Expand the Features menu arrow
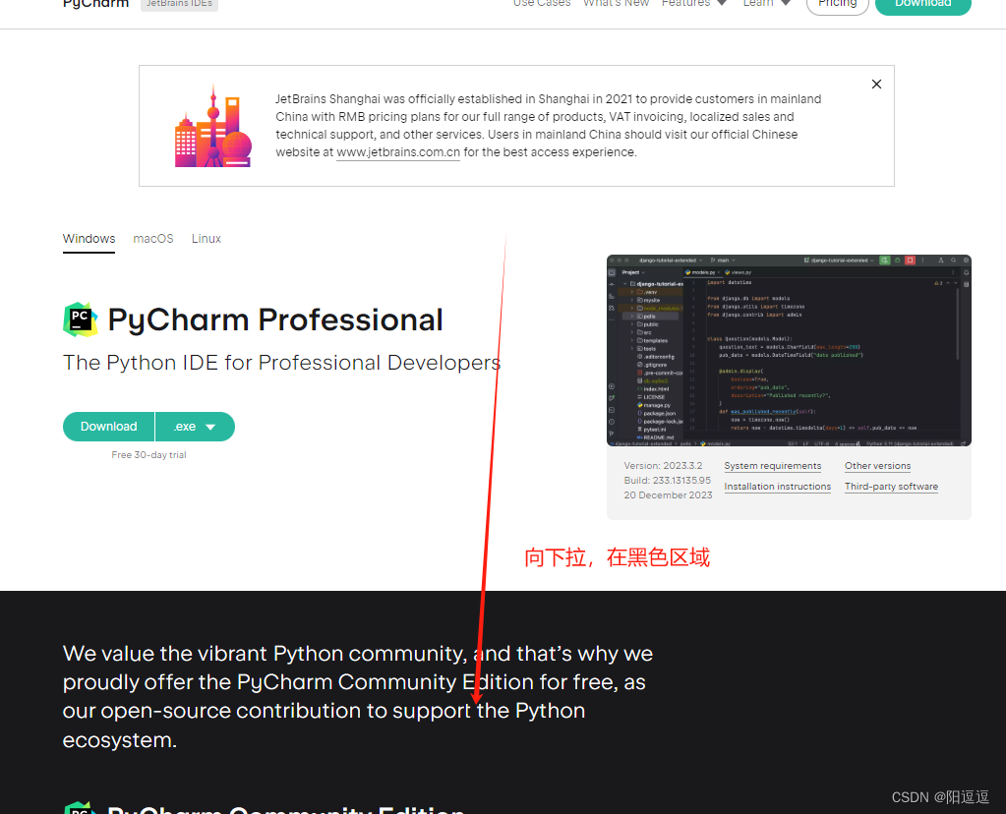 coord(722,3)
